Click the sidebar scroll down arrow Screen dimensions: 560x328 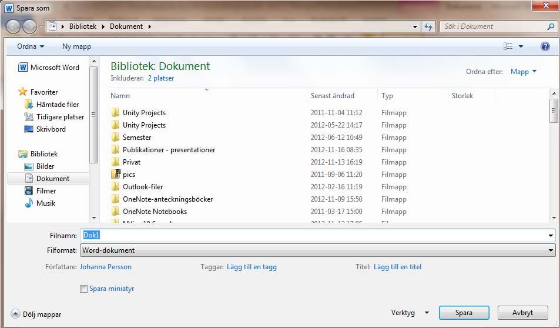pos(94,217)
